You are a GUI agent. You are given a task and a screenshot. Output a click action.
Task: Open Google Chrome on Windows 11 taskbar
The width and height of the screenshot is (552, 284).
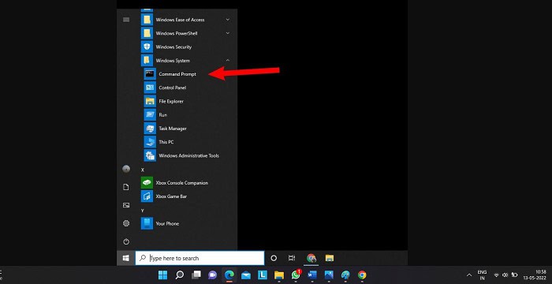[362, 275]
